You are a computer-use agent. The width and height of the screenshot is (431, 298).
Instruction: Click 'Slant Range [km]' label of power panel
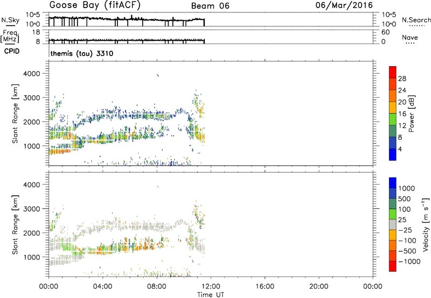coord(15,113)
